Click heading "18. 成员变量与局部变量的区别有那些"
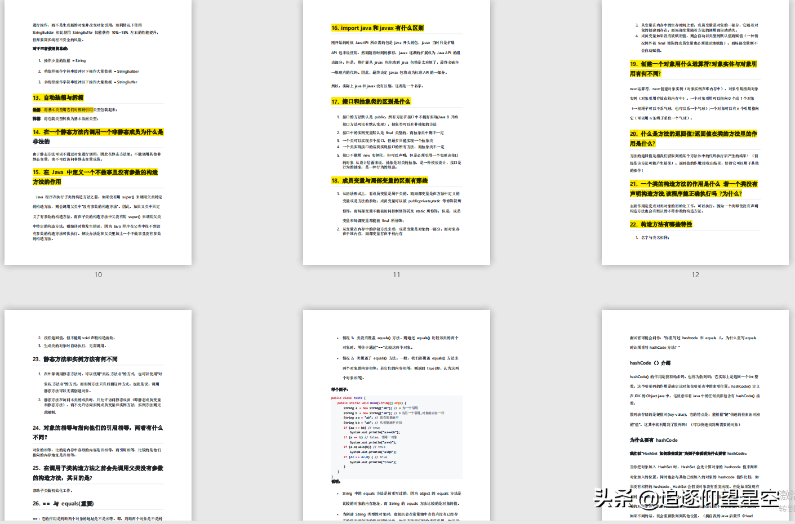The image size is (795, 524). point(379,181)
